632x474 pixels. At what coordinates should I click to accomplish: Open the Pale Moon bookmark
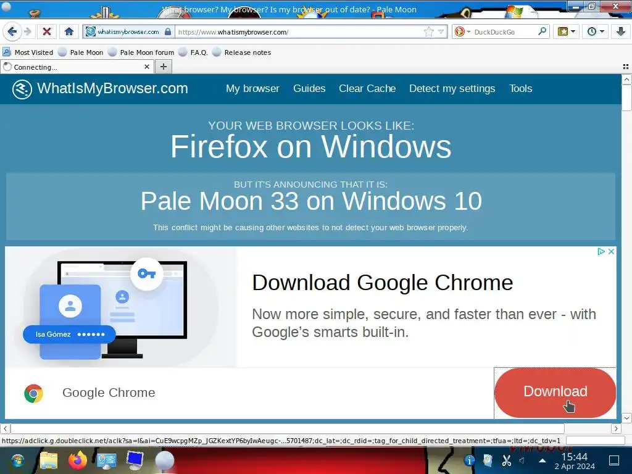(81, 52)
